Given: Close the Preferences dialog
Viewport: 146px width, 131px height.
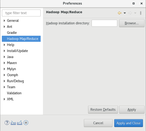Looking at the screenshot, I should pos(142,4).
